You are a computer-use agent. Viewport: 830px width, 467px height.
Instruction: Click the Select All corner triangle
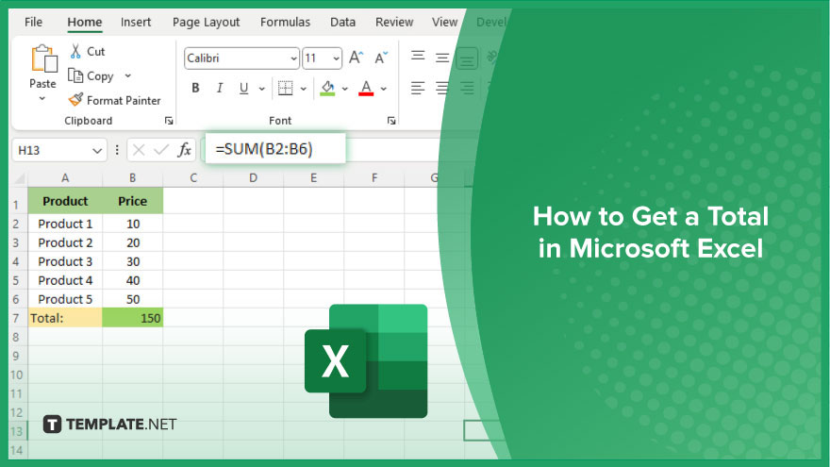(19, 178)
